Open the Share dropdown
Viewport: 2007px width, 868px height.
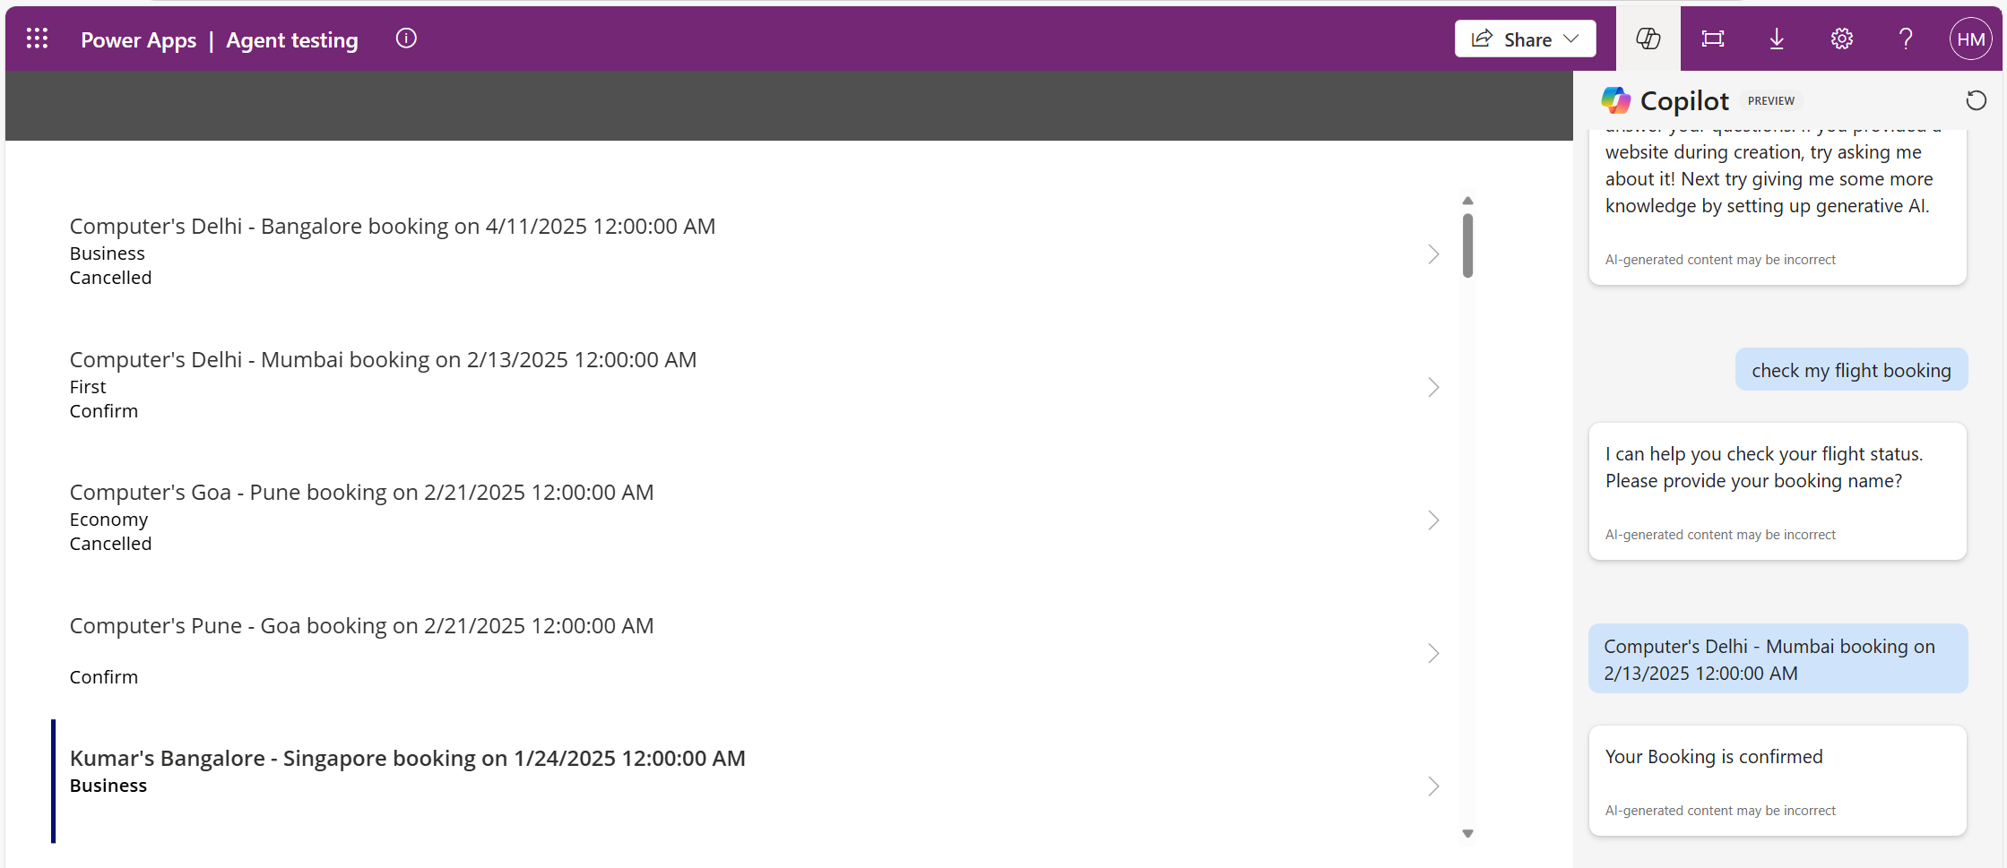pos(1525,39)
